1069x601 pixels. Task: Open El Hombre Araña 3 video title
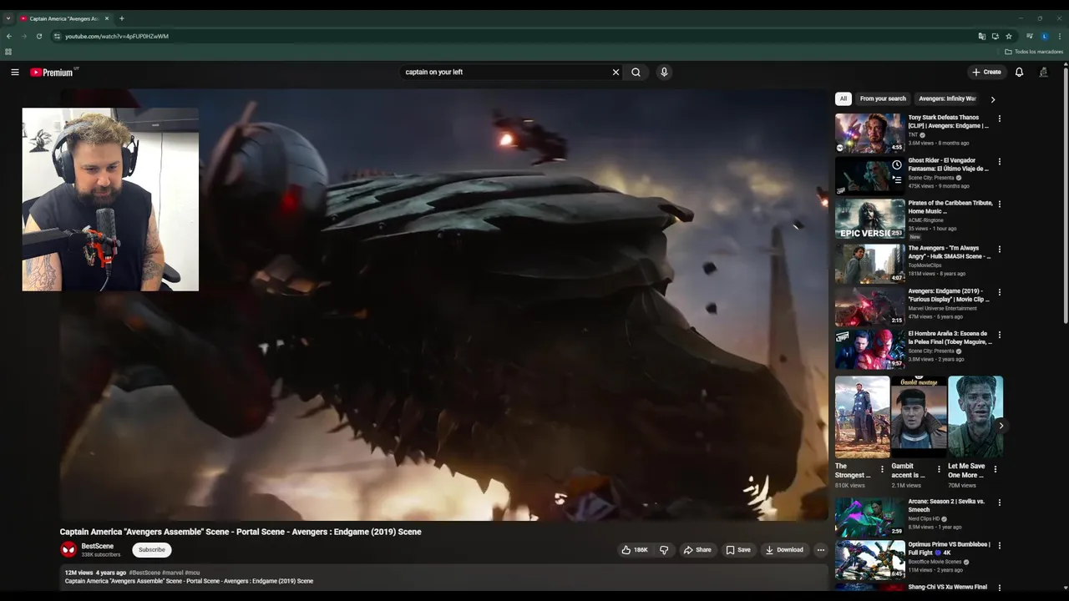coord(950,337)
